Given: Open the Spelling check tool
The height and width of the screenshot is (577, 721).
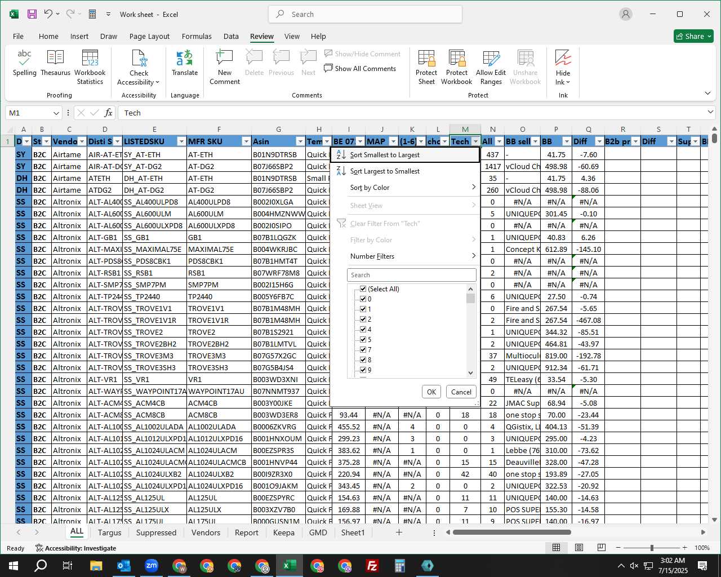Looking at the screenshot, I should tap(25, 63).
